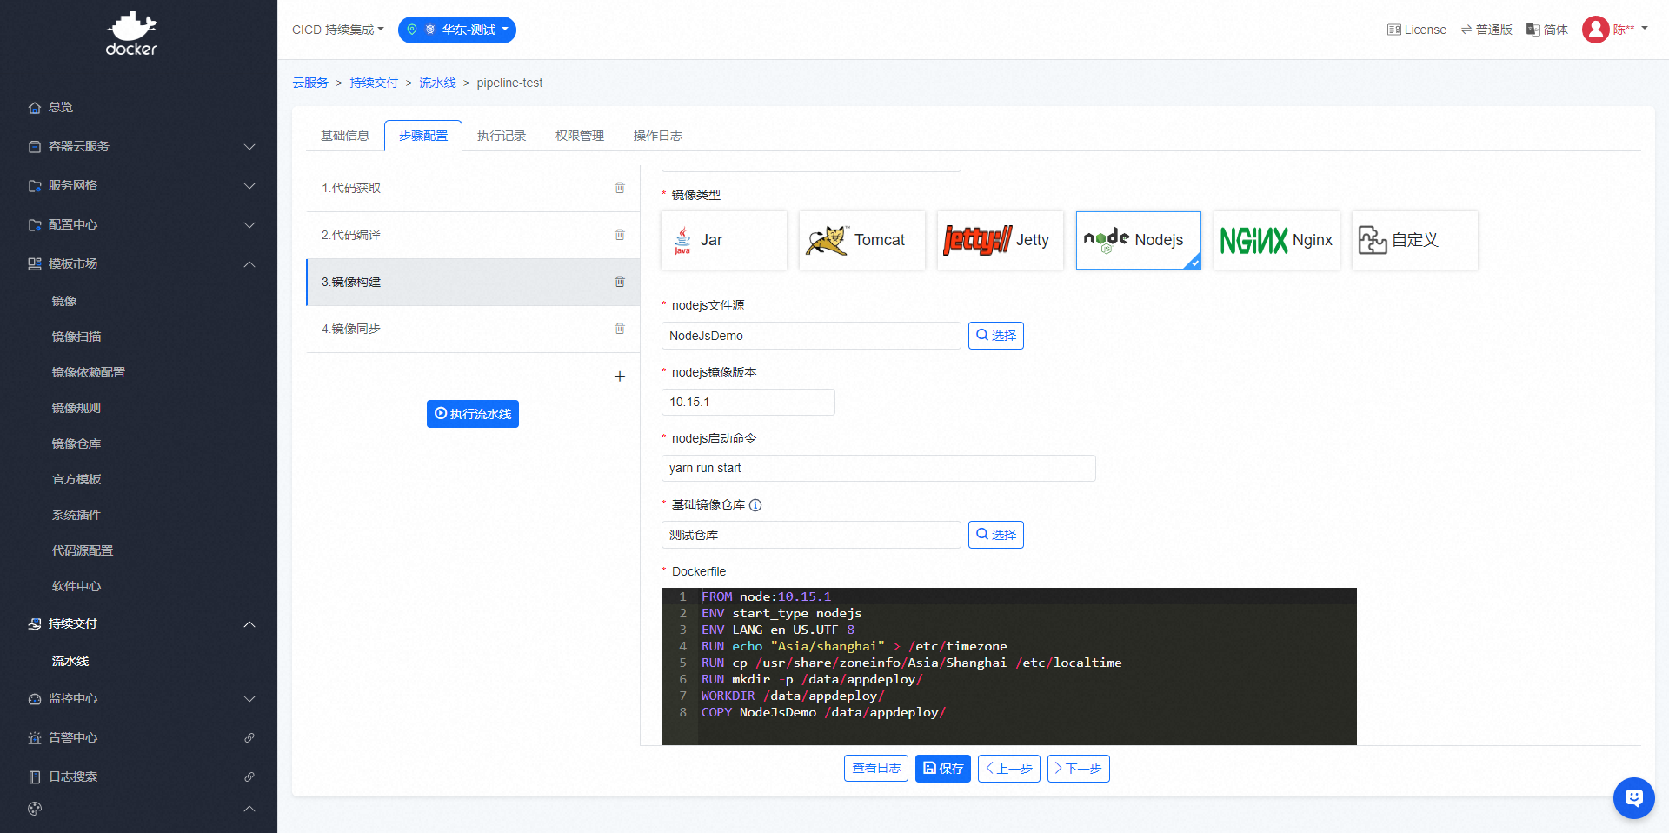
Task: Open the chat support bubble icon
Action: (1633, 797)
